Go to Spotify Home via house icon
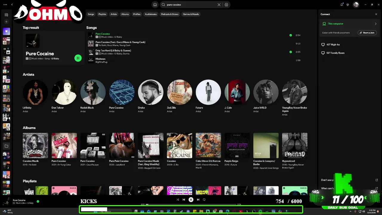 pos(155,4)
